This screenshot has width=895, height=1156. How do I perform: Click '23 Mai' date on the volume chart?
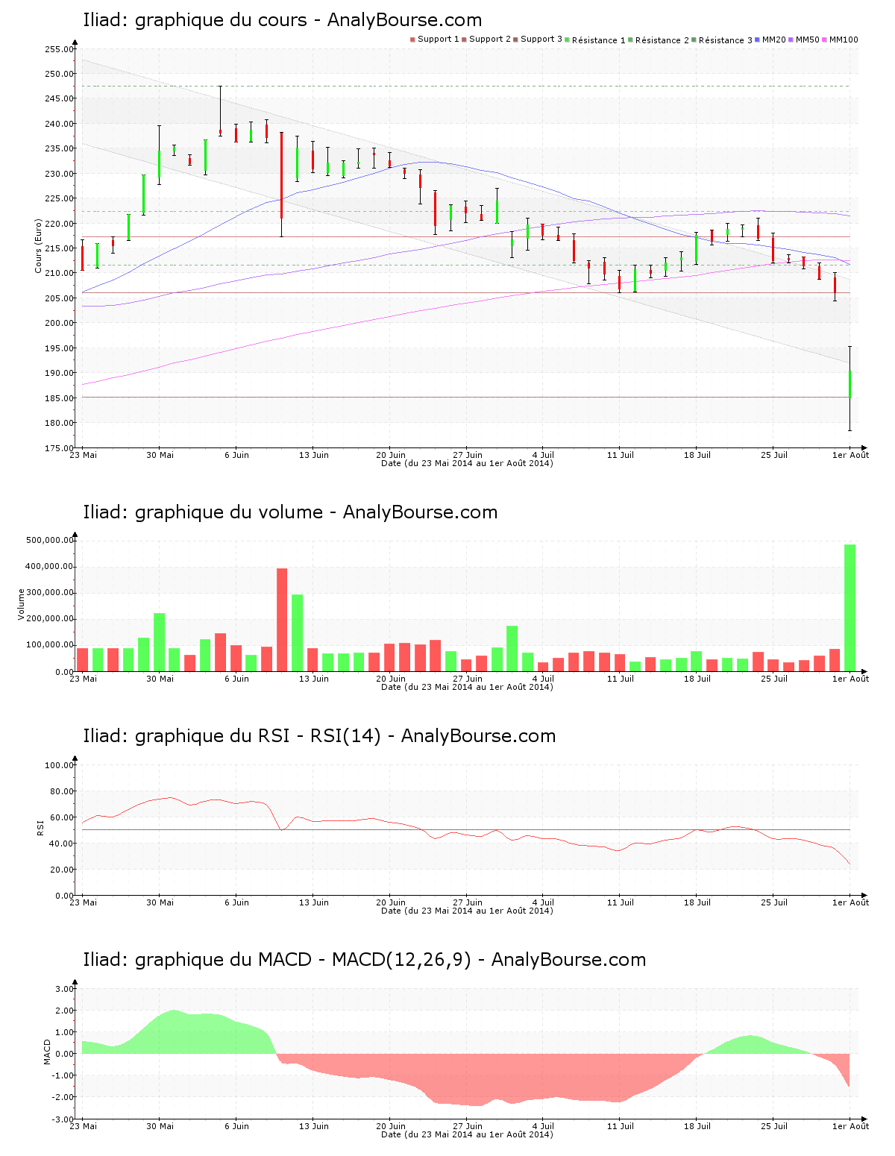(x=83, y=679)
